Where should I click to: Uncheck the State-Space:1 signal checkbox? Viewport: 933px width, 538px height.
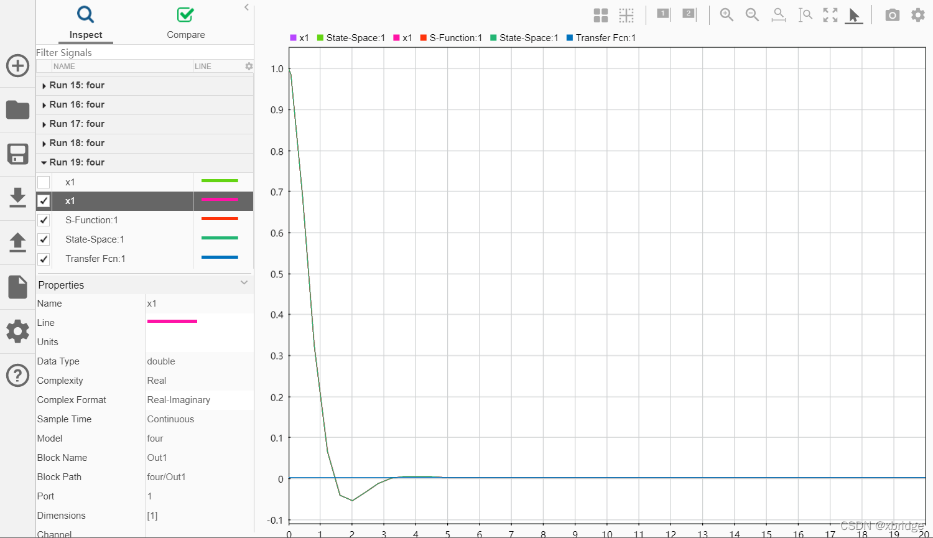pyautogui.click(x=44, y=239)
